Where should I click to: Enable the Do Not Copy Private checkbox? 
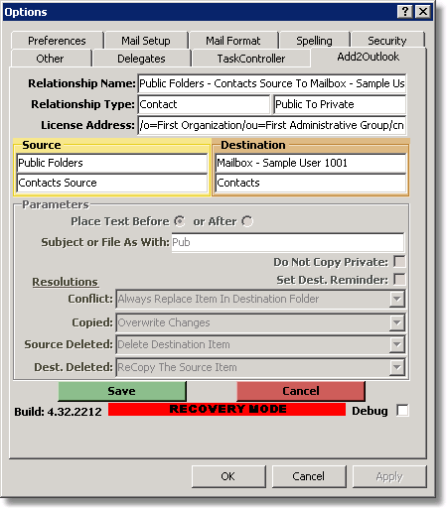pos(399,262)
